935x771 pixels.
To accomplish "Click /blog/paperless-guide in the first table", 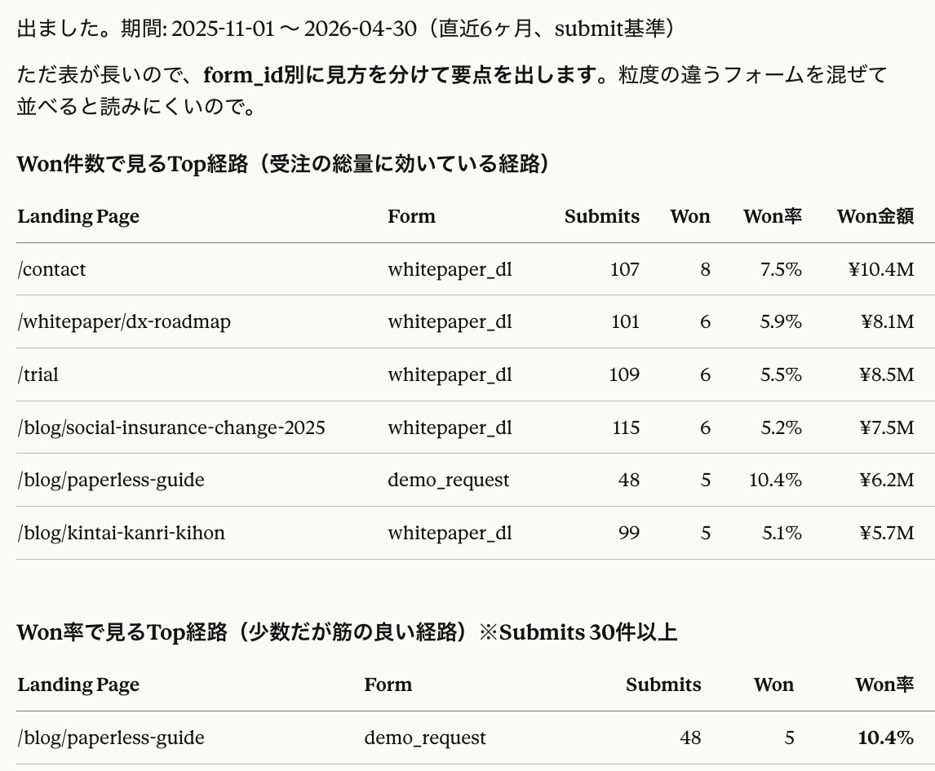I will [111, 480].
